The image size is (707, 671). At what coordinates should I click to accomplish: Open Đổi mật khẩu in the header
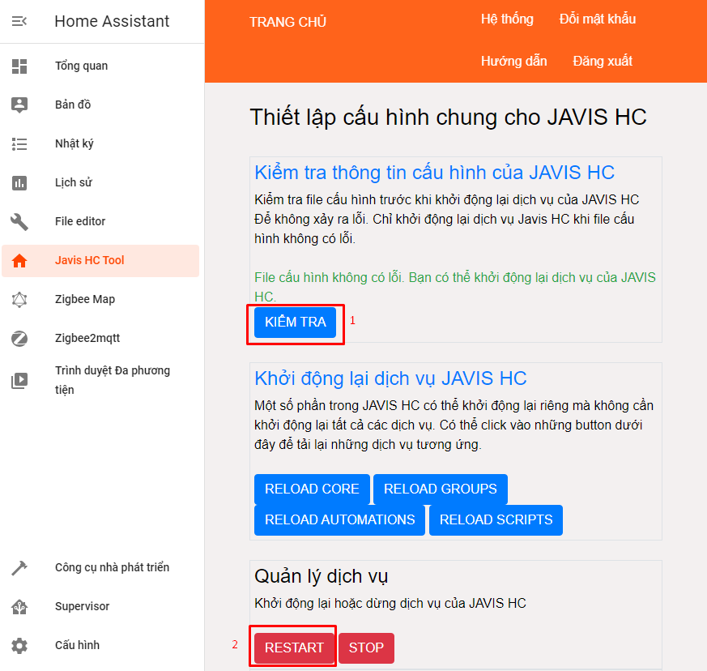tap(598, 19)
